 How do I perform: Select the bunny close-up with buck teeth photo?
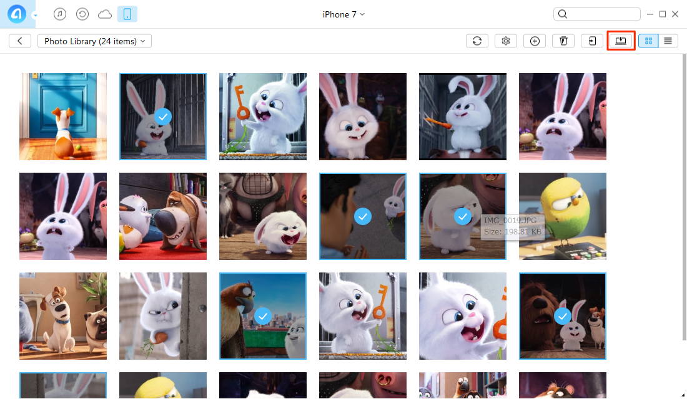[363, 117]
